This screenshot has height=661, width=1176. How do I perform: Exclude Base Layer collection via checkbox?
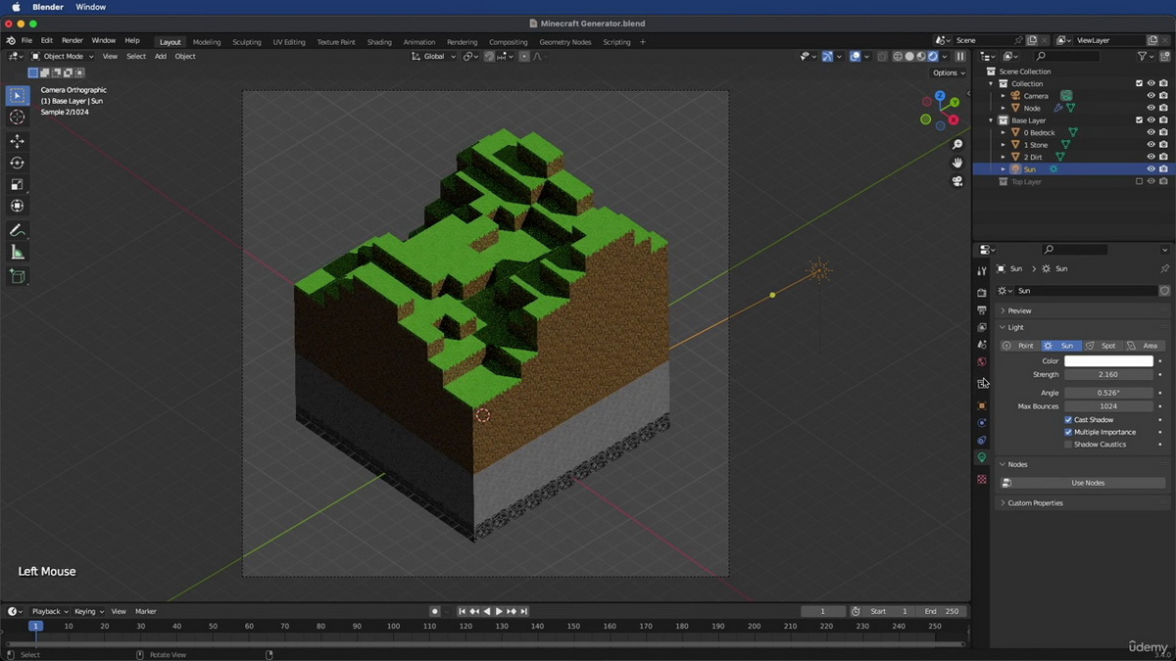coord(1139,120)
